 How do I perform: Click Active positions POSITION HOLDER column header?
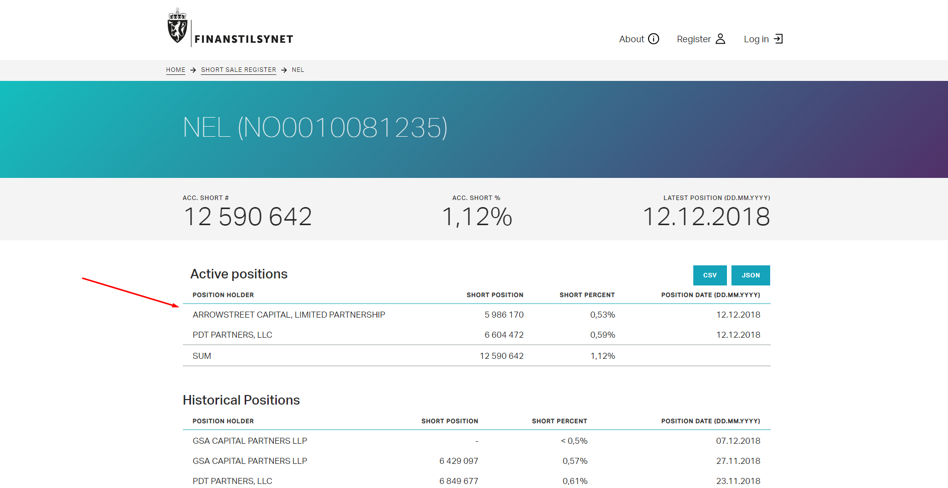click(x=223, y=295)
